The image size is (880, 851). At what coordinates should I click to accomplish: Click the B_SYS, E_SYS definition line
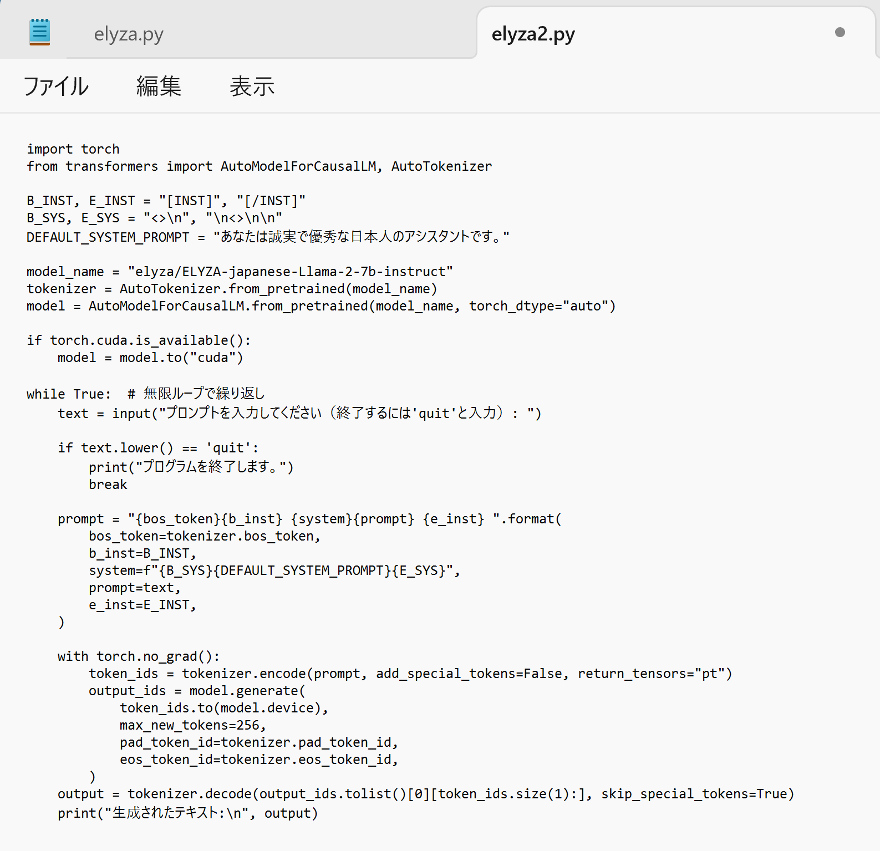[x=155, y=218]
